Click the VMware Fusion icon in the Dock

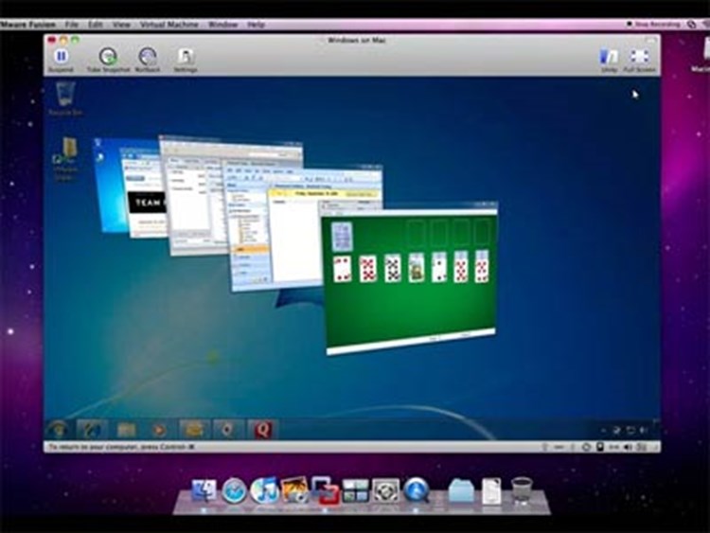(325, 490)
